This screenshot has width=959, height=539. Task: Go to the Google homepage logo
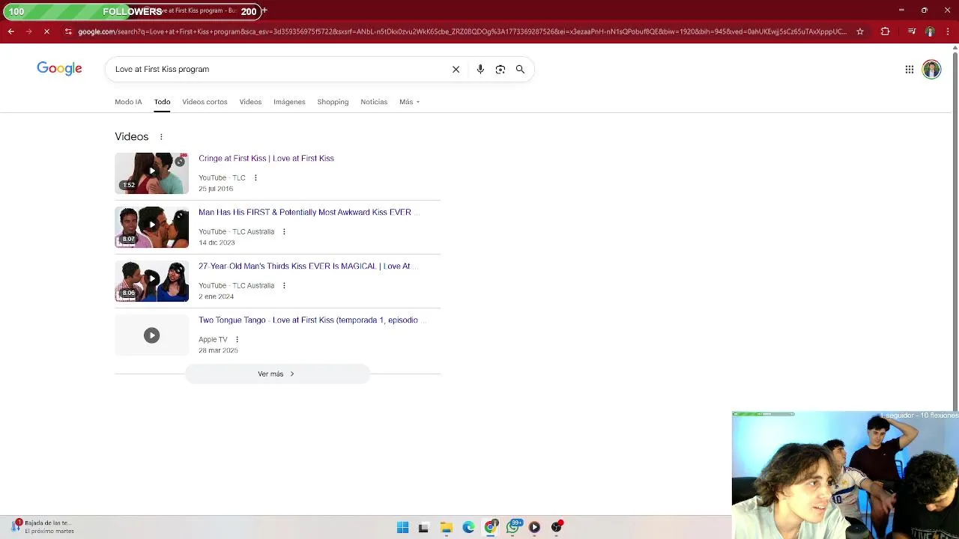tap(59, 69)
